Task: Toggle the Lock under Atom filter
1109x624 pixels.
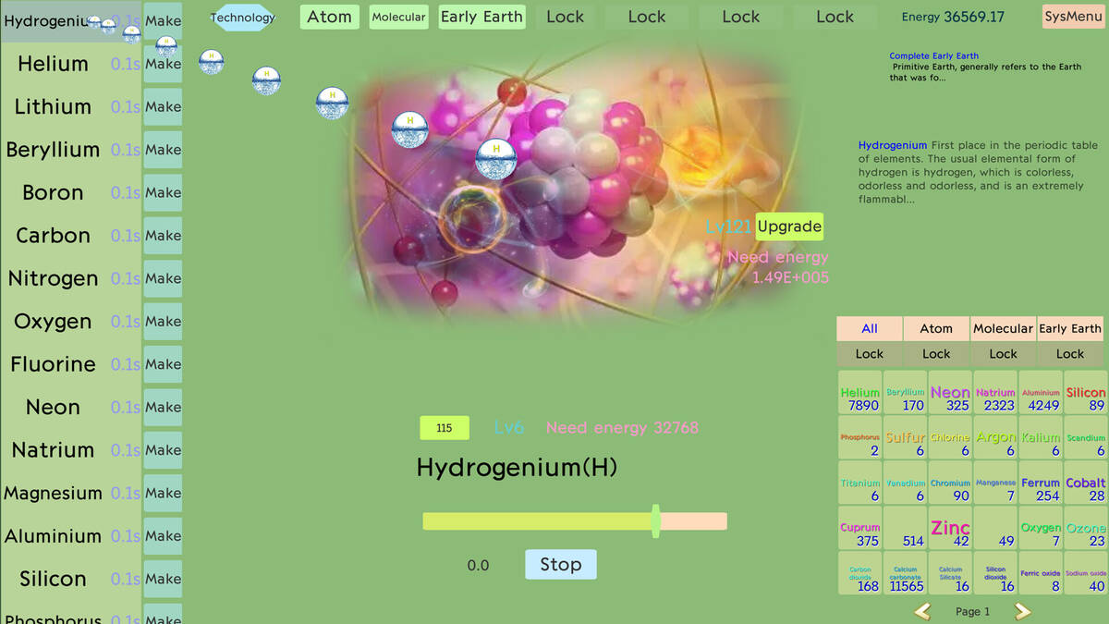Action: [935, 353]
